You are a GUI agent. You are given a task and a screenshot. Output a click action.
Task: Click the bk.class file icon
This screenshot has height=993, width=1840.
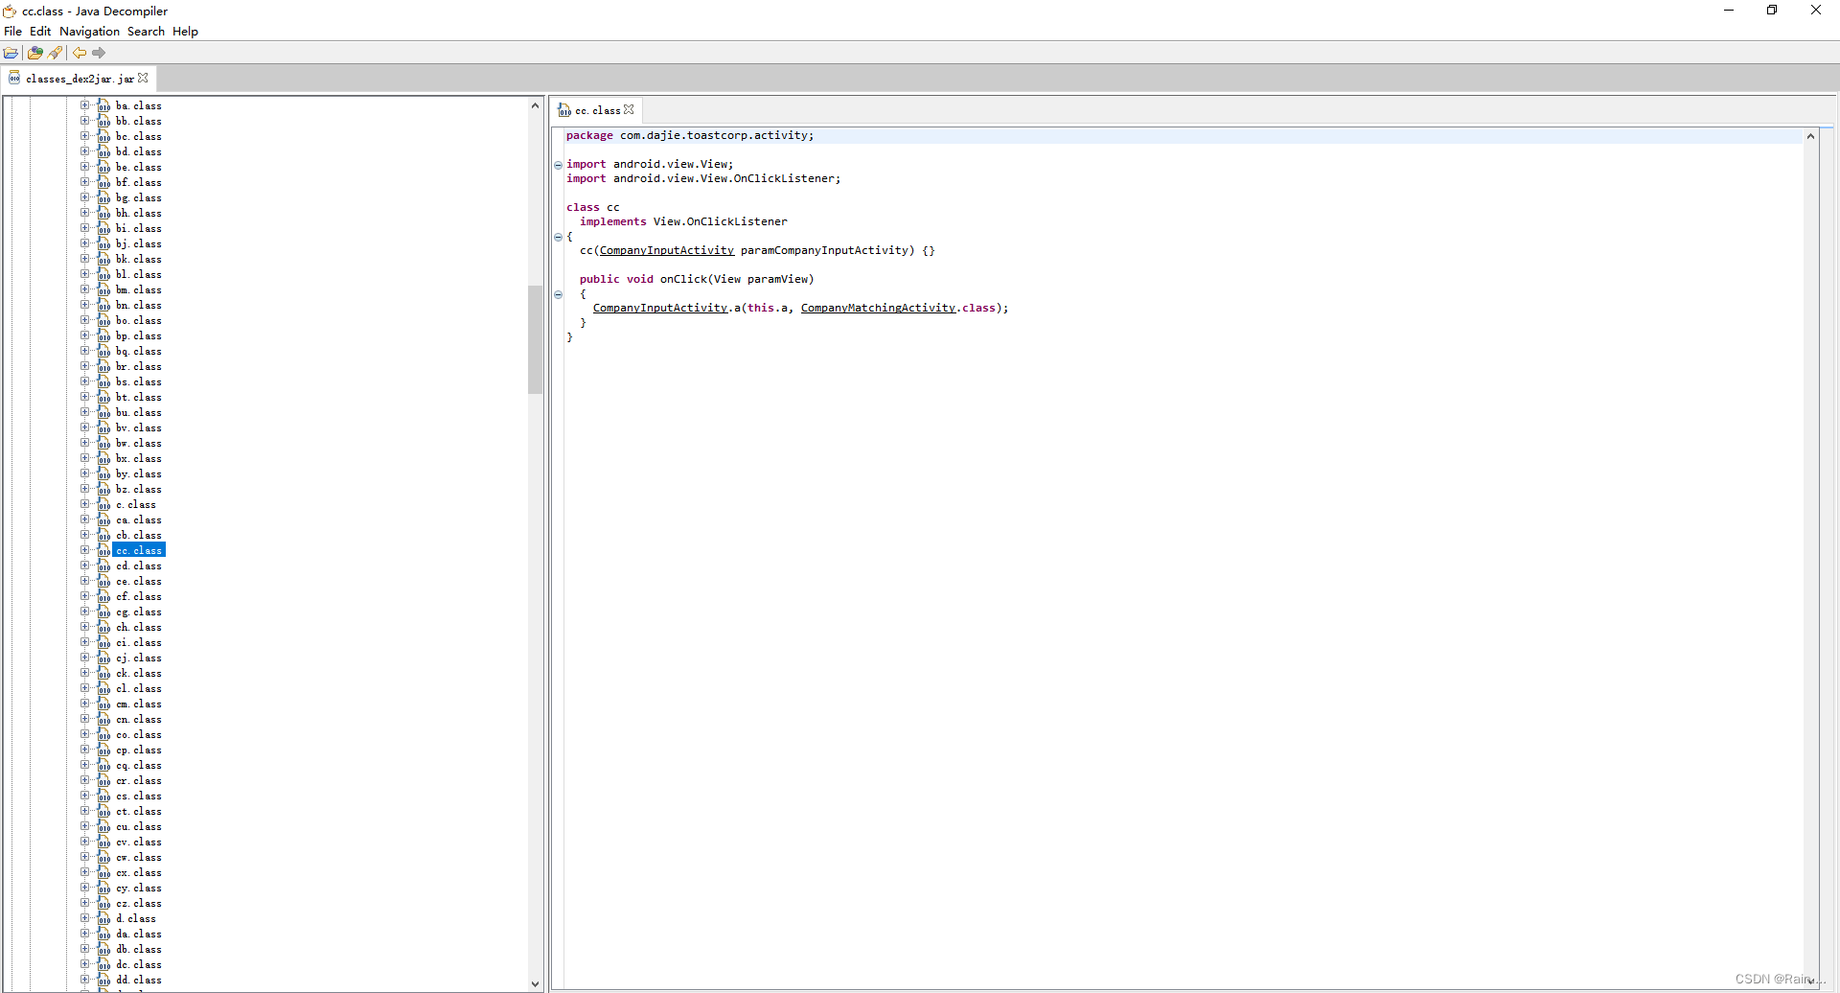[103, 259]
